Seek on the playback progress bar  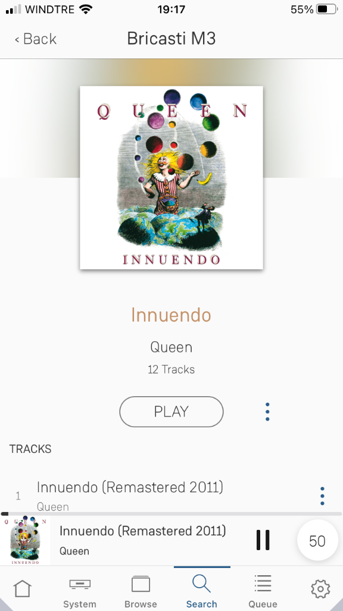(171, 514)
